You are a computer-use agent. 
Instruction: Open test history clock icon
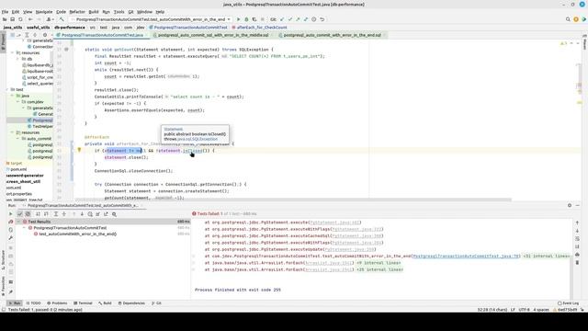tap(90, 214)
